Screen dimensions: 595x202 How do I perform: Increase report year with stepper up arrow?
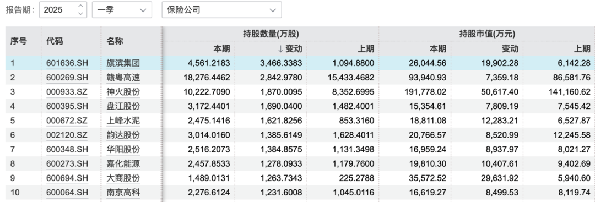pyautogui.click(x=80, y=6)
